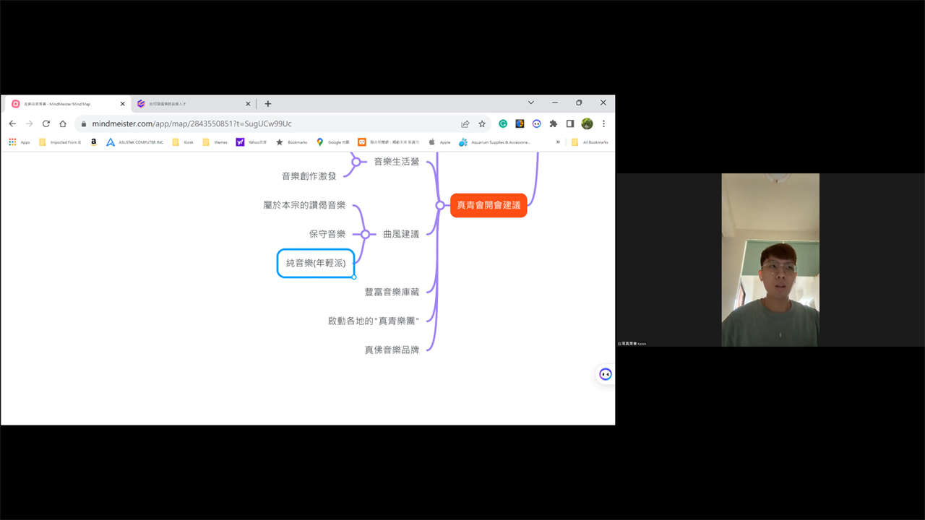
Task: Open the floating assistant bubble icon
Action: point(605,374)
